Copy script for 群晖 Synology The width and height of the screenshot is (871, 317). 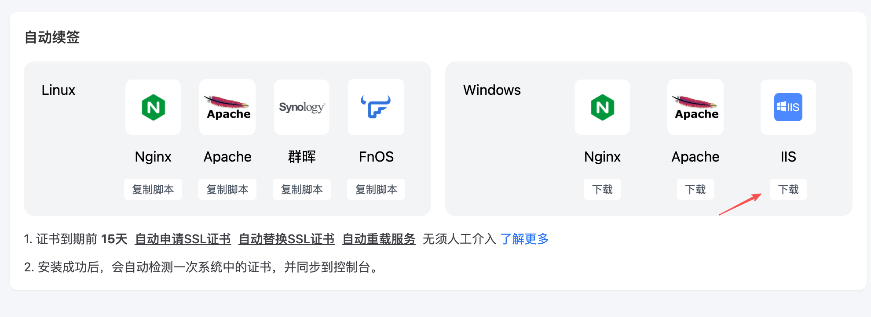point(302,189)
